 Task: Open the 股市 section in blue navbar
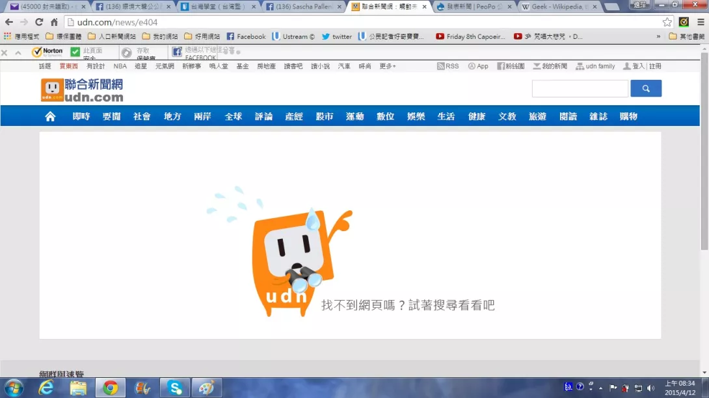tap(325, 116)
